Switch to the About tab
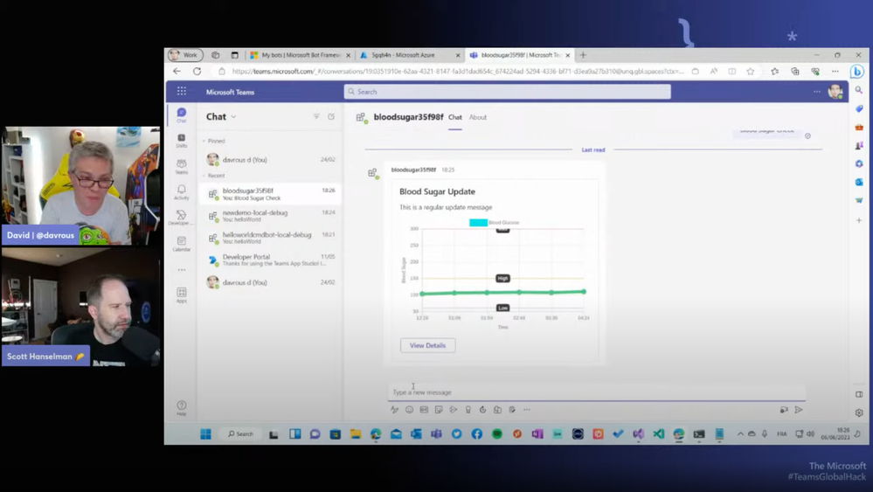 point(478,117)
